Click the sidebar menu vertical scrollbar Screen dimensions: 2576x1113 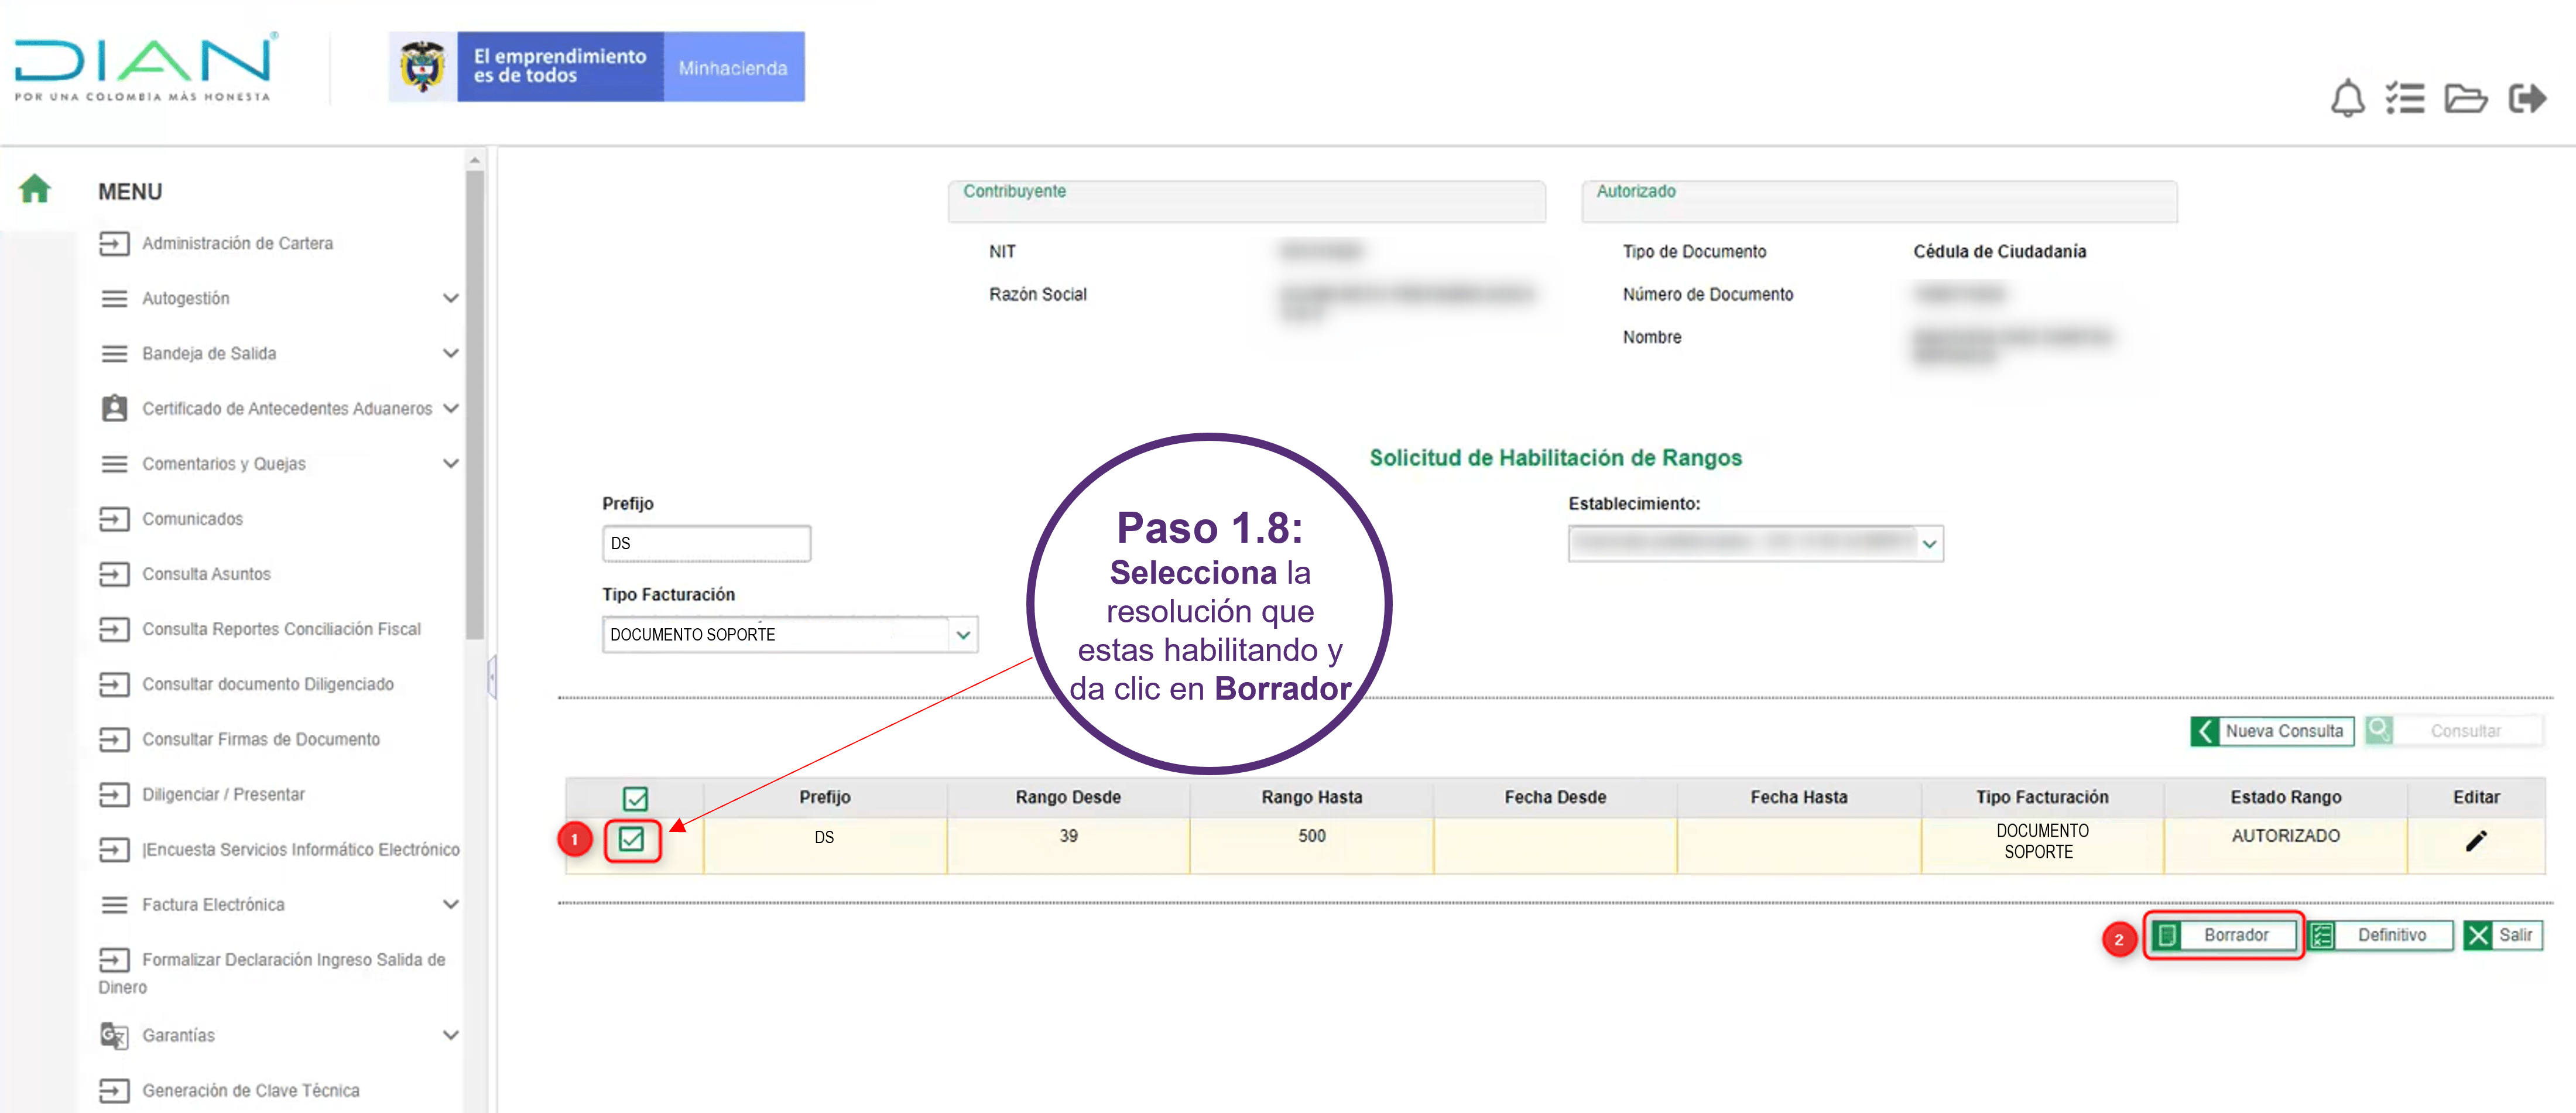click(475, 400)
